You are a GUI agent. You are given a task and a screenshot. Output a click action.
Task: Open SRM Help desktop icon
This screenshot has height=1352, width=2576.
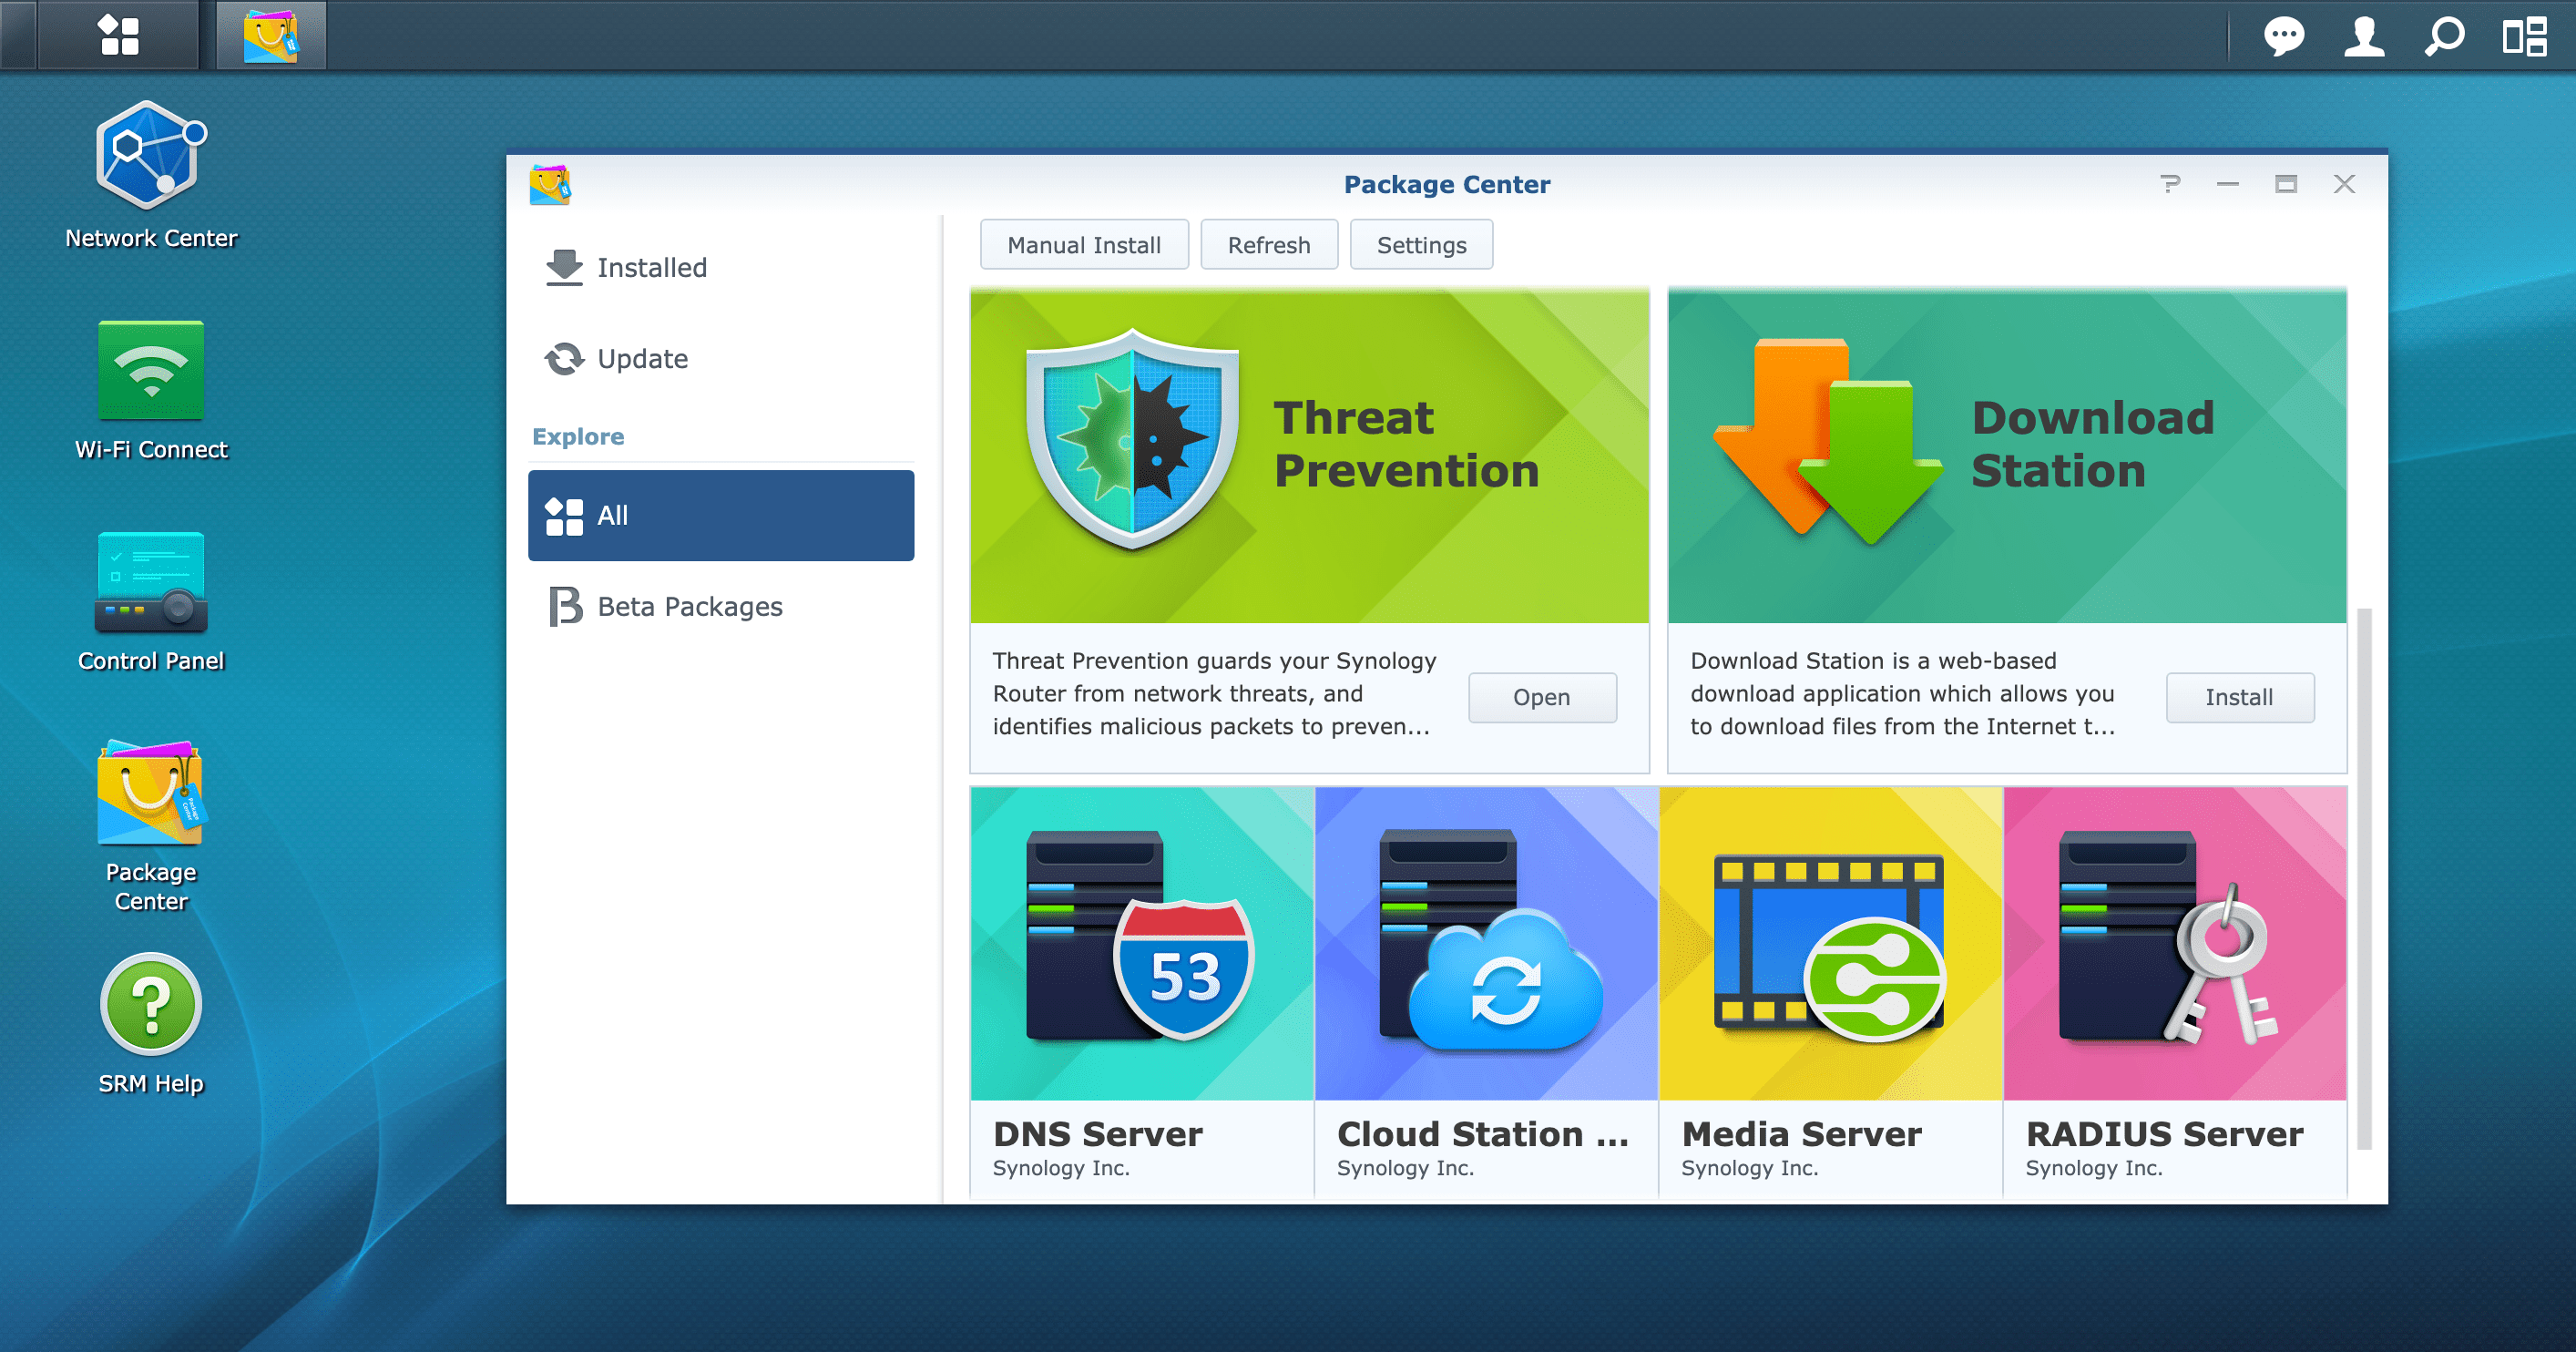click(x=151, y=1025)
